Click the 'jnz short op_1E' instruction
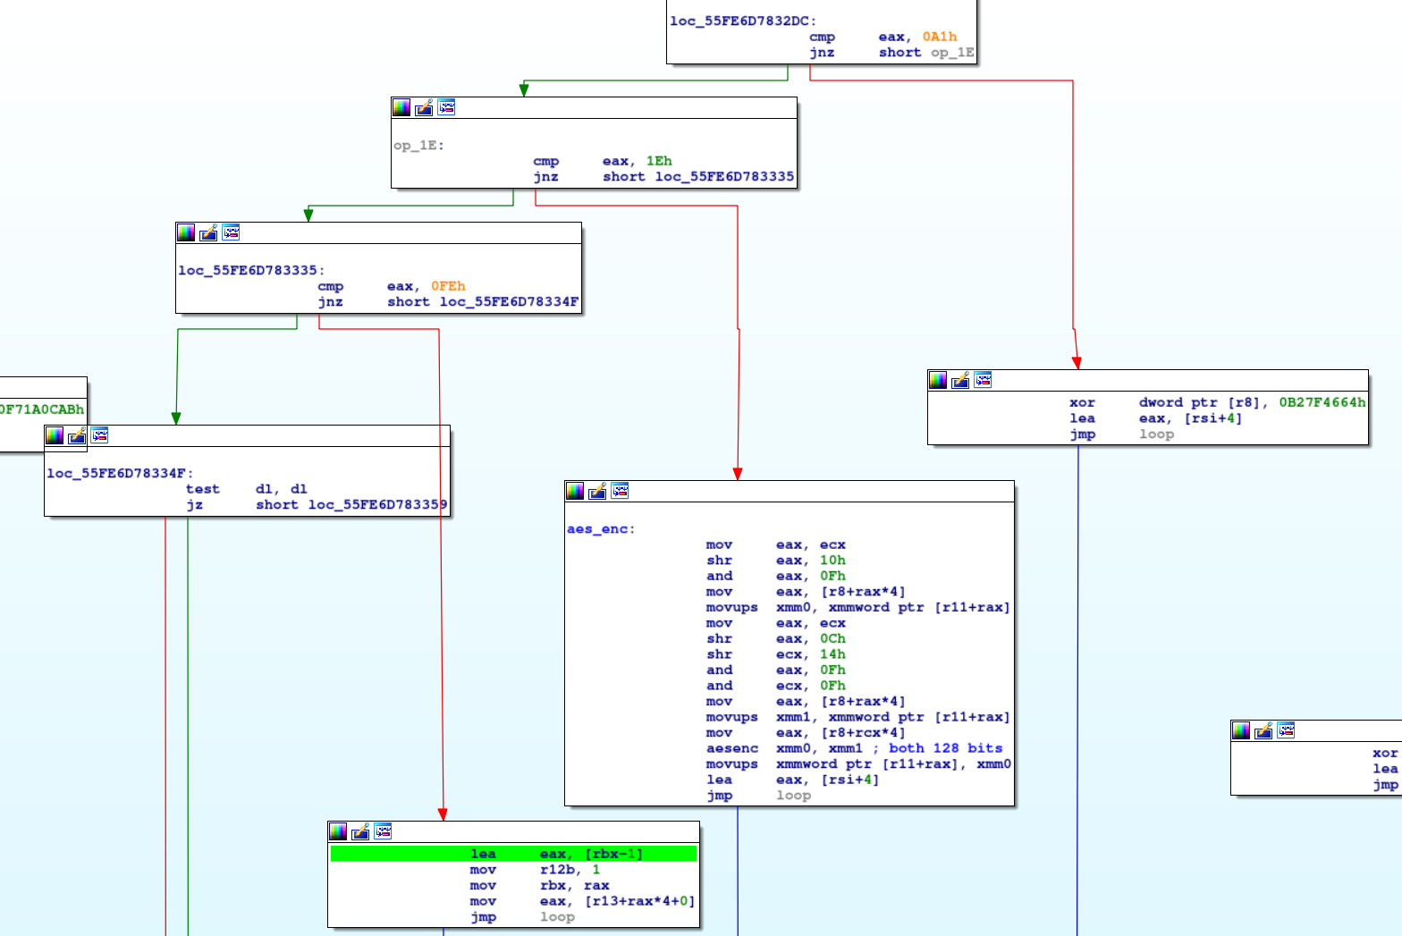 point(891,53)
